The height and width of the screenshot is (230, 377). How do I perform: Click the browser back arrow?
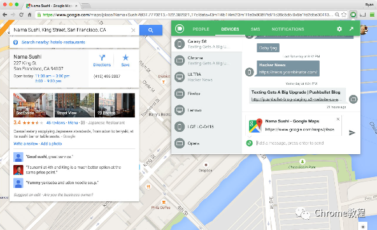coord(4,15)
